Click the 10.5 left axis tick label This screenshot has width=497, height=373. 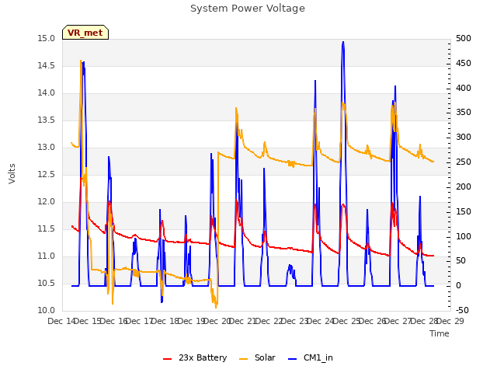pyautogui.click(x=47, y=283)
